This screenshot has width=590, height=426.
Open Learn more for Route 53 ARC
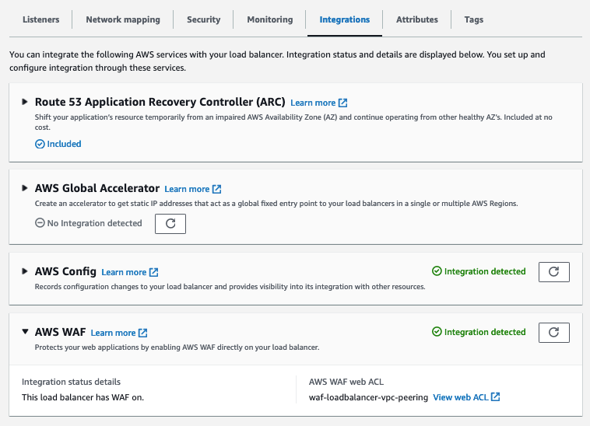(x=318, y=103)
